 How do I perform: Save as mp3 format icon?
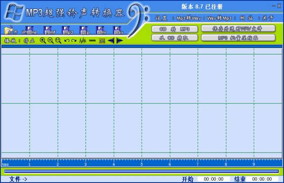tap(68, 30)
